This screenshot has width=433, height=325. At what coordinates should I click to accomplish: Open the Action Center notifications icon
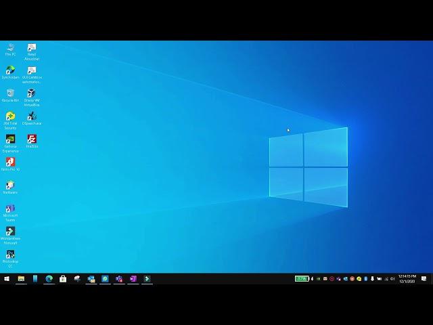click(424, 278)
